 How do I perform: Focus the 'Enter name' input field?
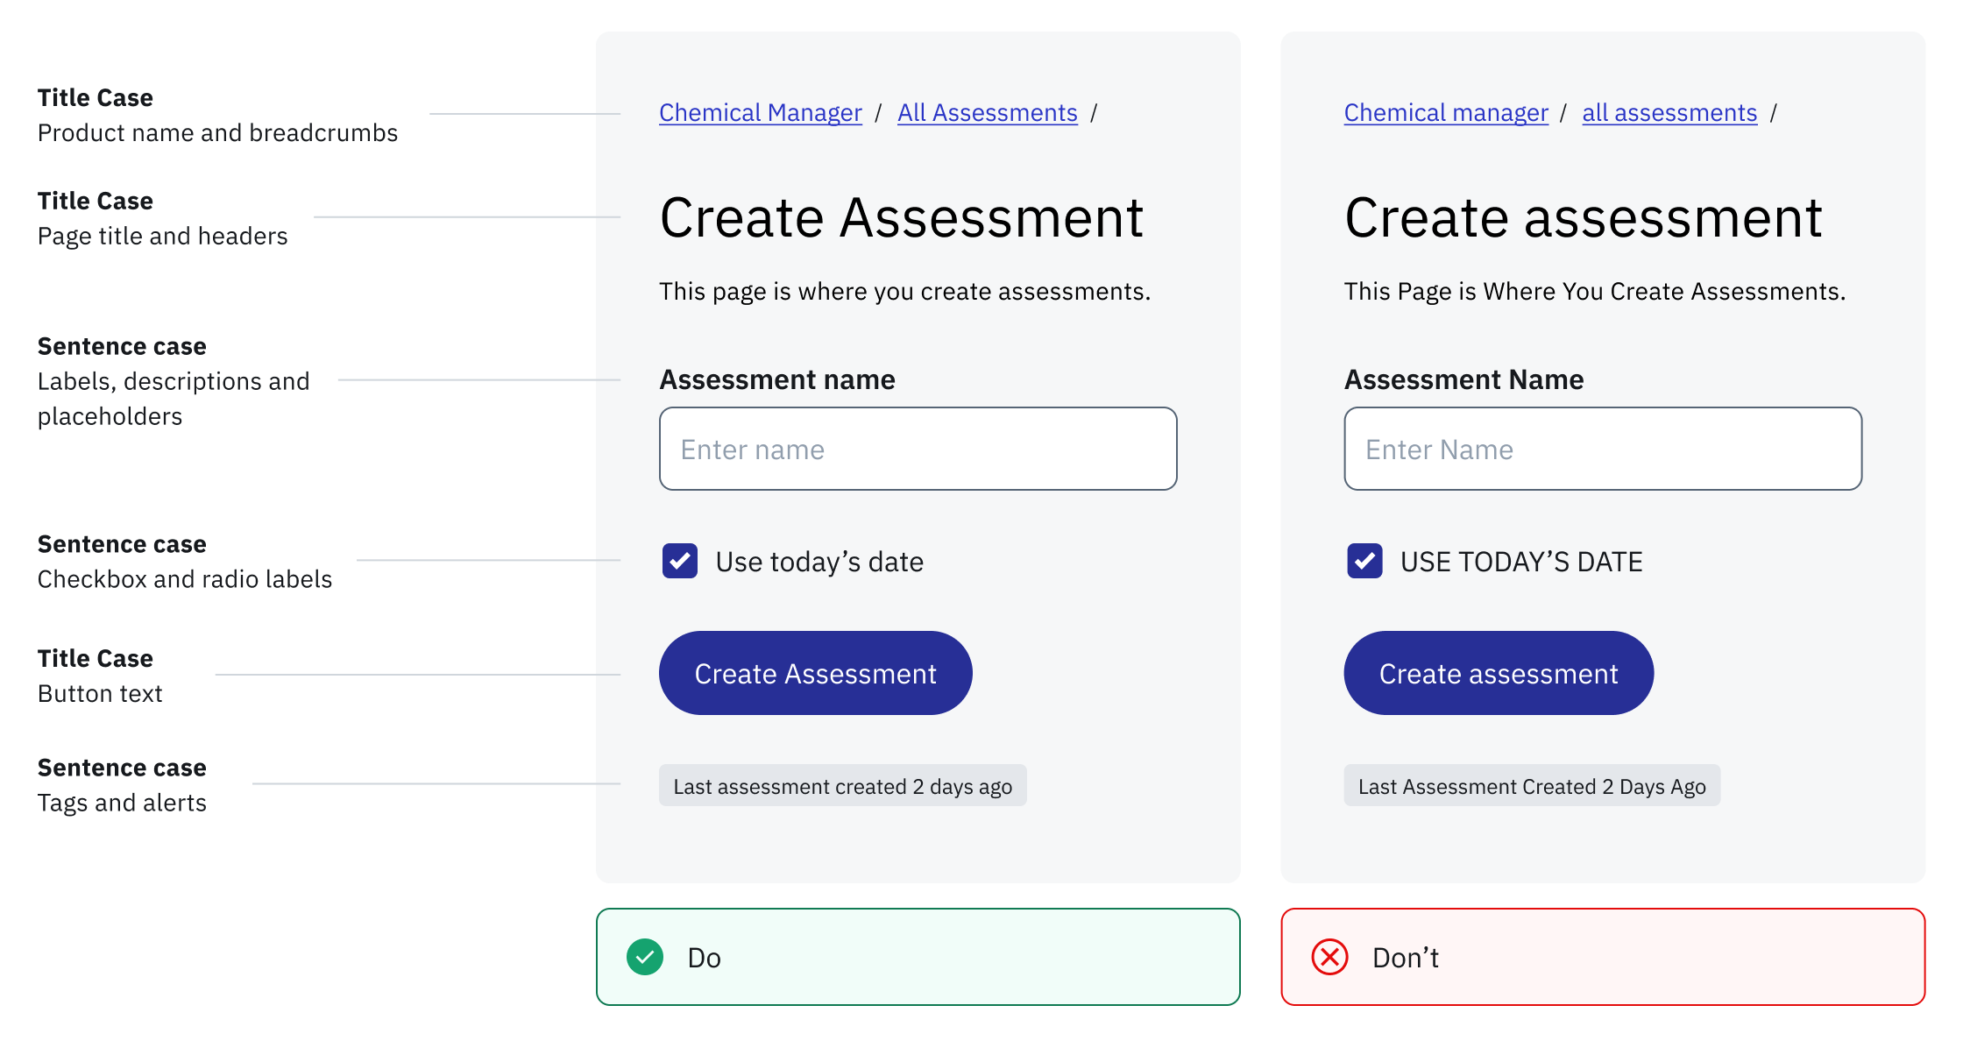[918, 449]
